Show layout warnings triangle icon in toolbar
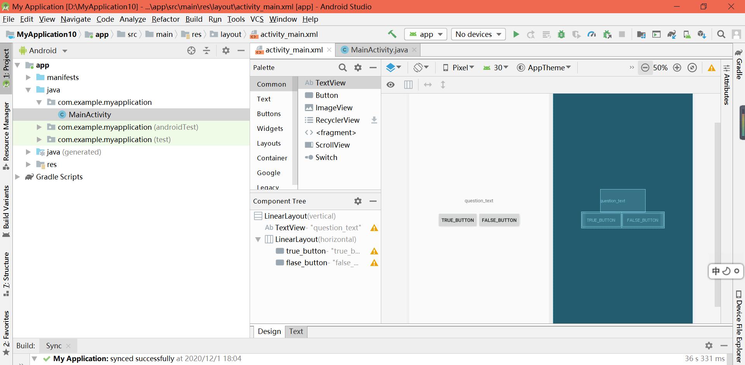Screen dimensions: 745x365 711,68
